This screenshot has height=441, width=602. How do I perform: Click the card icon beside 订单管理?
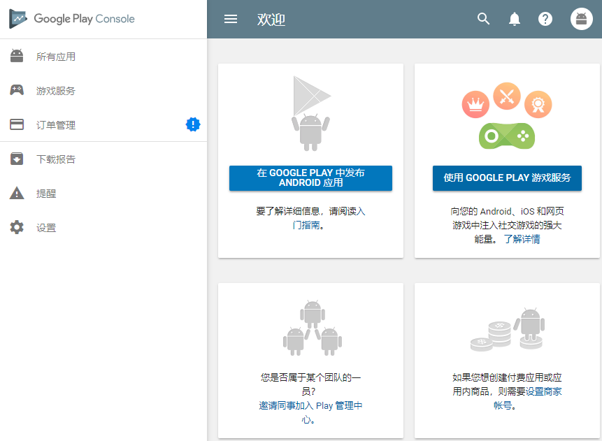click(x=17, y=124)
